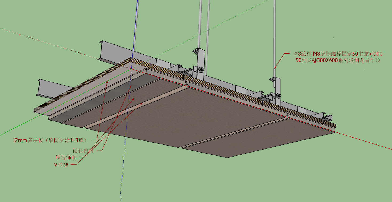Select the 硬包饰面 label text
This screenshot has width=392, height=202.
[66, 157]
